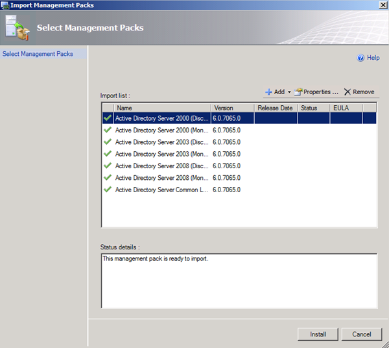Select row Active Directory Server 2003 (Mon...

pyautogui.click(x=239, y=154)
